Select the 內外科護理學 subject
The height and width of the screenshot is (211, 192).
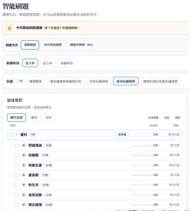point(99,81)
